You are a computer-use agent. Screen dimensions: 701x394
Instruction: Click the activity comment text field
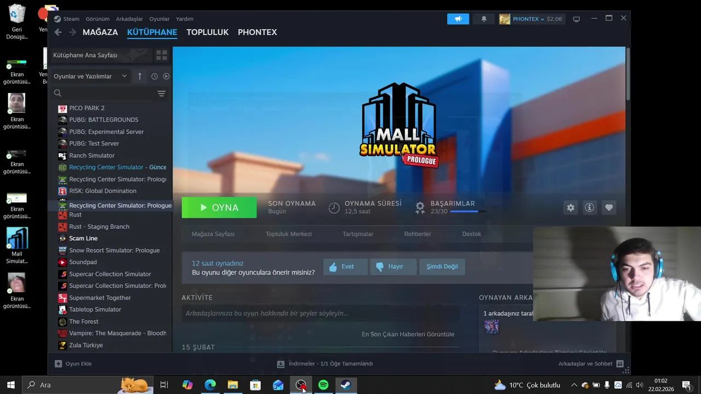click(x=320, y=314)
